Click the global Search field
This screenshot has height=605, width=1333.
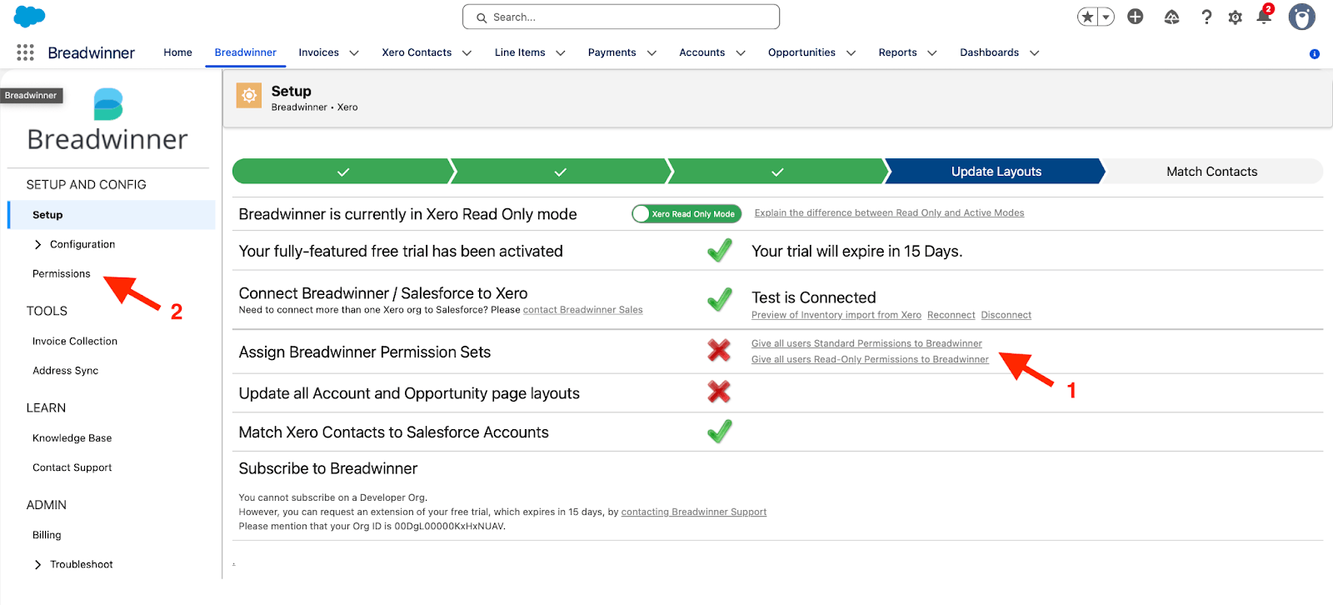pyautogui.click(x=621, y=17)
